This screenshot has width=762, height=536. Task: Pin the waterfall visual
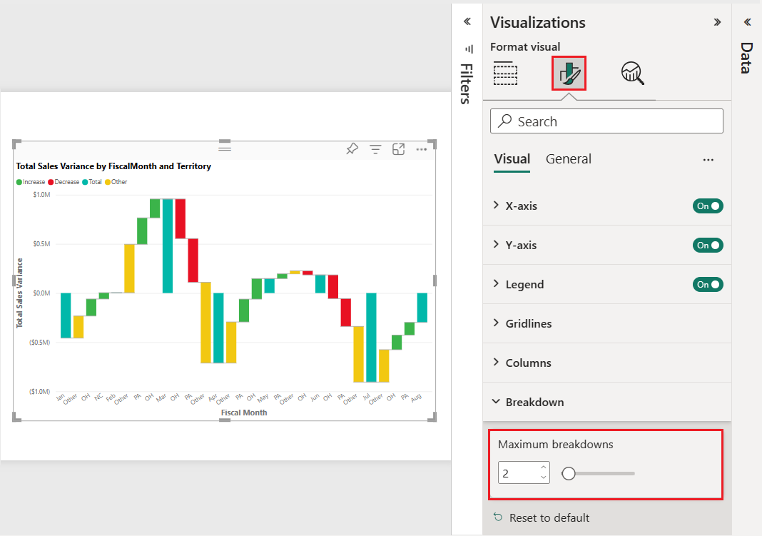pyautogui.click(x=352, y=148)
